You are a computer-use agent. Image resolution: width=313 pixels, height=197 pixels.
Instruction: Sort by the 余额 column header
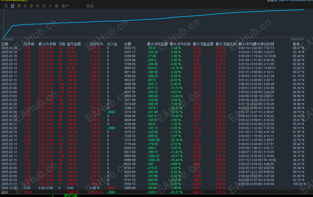pos(128,44)
